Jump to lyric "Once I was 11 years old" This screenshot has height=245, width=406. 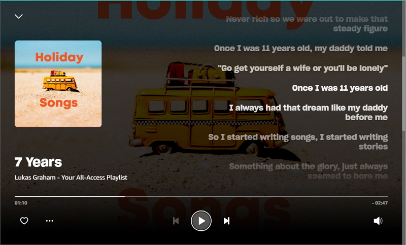(x=340, y=88)
